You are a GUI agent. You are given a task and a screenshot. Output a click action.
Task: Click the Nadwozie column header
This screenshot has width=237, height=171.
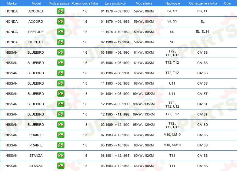coord(173,3)
